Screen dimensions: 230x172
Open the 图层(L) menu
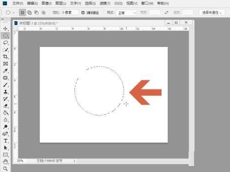coord(61,3)
